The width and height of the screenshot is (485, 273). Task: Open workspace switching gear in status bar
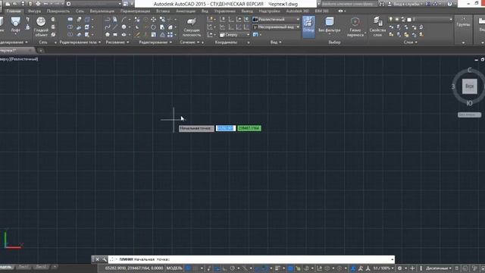click(399, 268)
